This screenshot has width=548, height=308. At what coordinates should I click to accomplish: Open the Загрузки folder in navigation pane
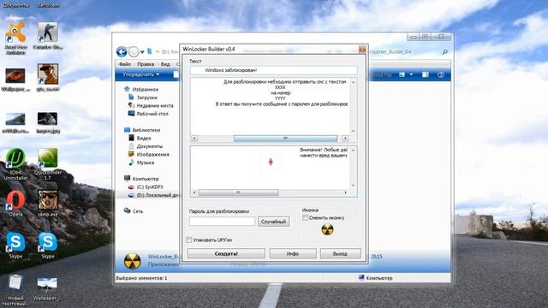tap(143, 98)
